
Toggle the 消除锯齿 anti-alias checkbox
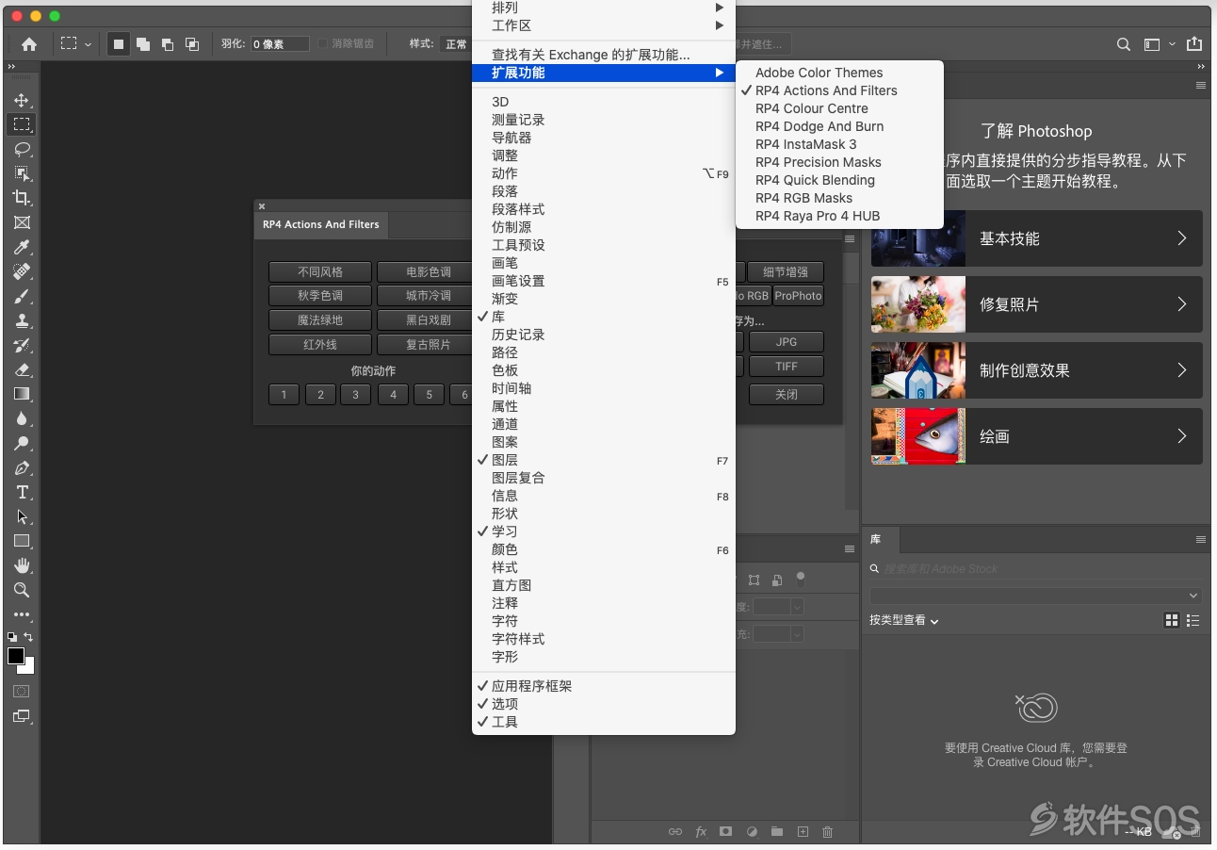[x=323, y=43]
